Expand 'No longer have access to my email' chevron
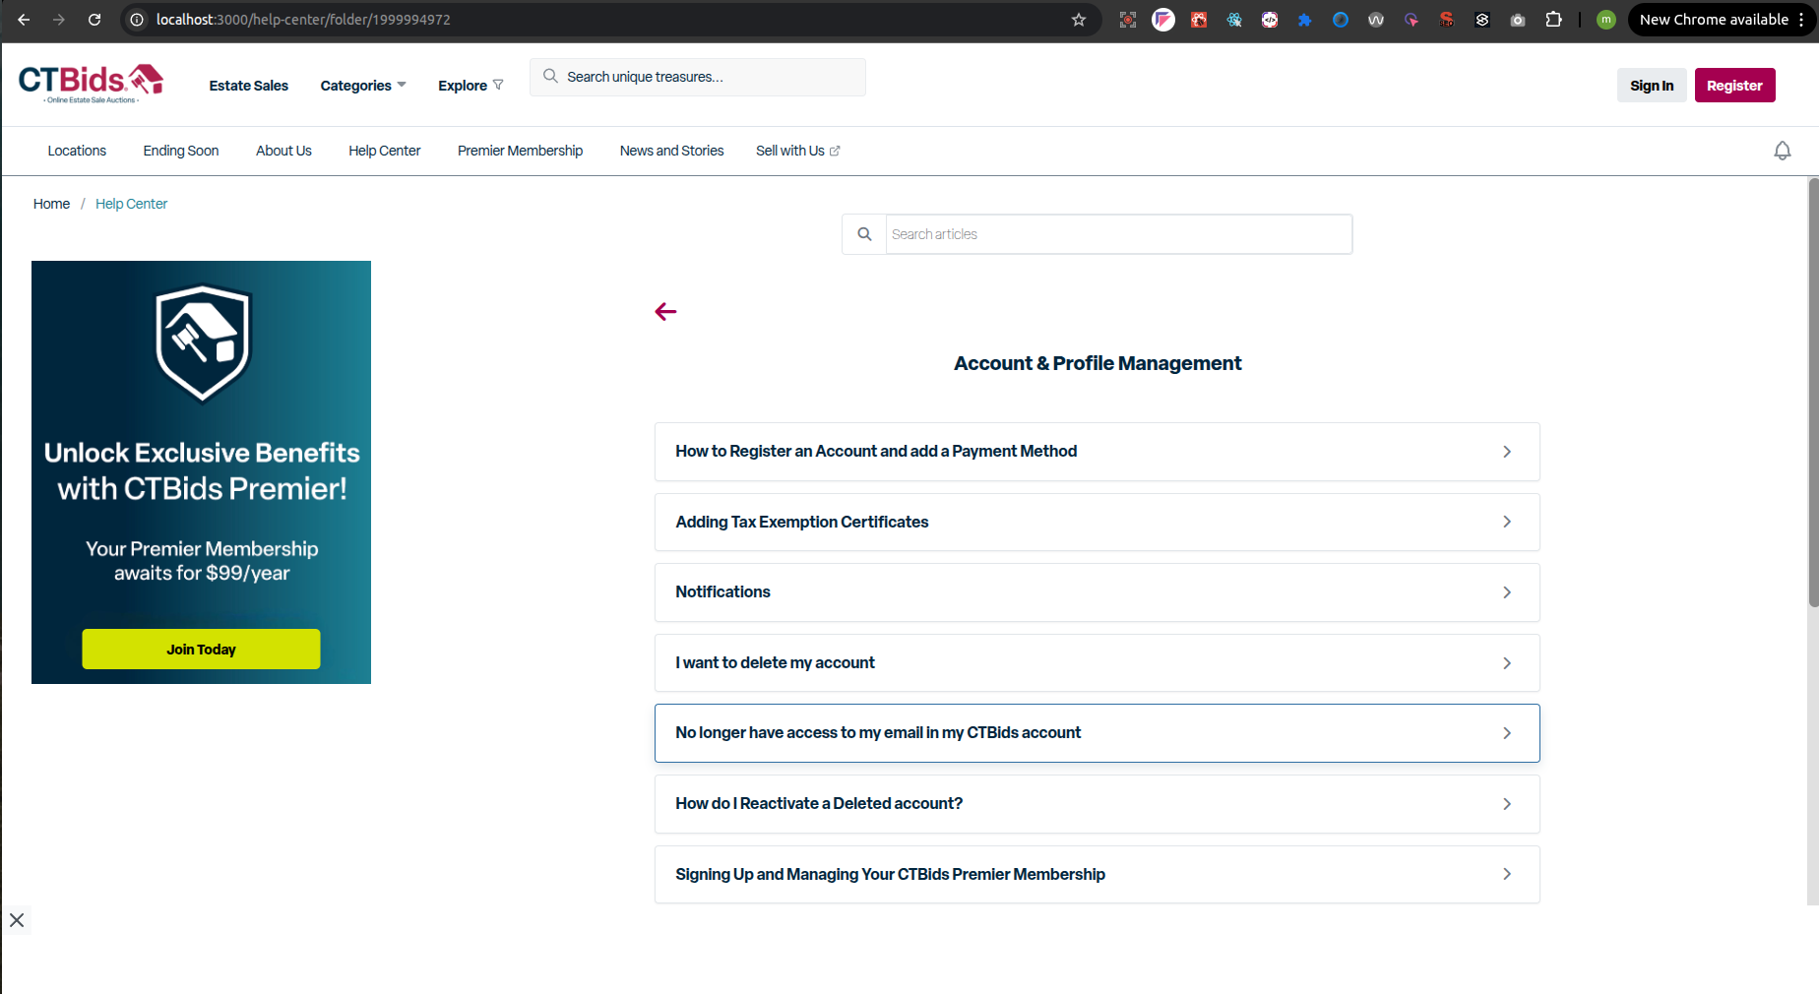The width and height of the screenshot is (1819, 994). (x=1507, y=733)
